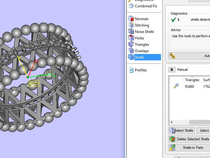The width and height of the screenshot is (210, 158).
Task: Go to the Holes fix page
Action: click(139, 38)
